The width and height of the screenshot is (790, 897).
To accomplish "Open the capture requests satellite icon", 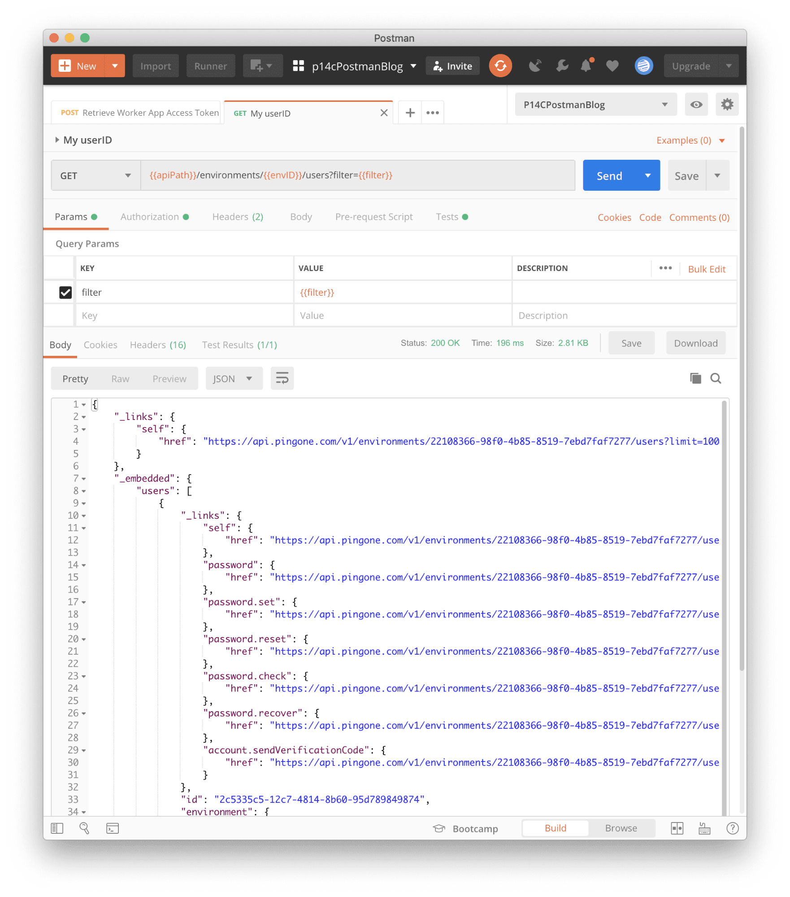I will [x=534, y=66].
